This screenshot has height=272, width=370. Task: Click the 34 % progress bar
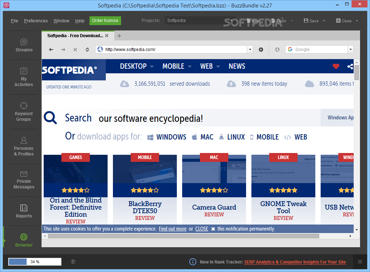point(35,262)
